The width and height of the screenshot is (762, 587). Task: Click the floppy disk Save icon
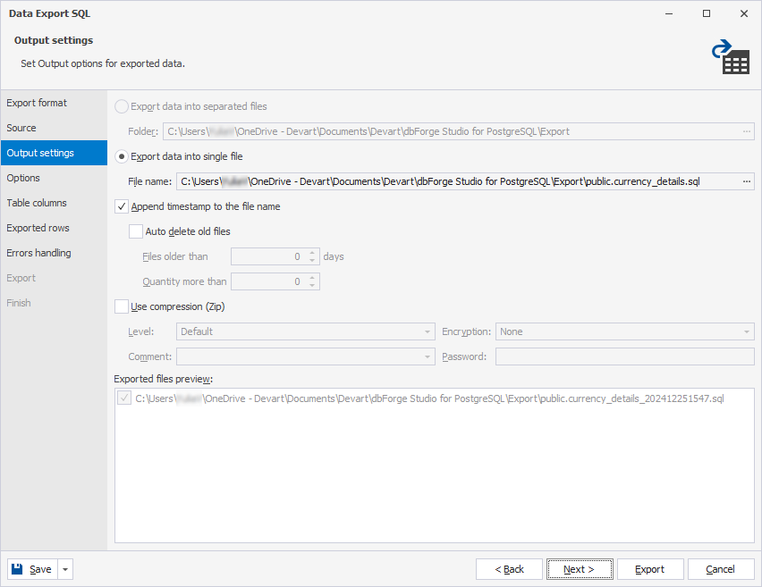click(x=18, y=569)
